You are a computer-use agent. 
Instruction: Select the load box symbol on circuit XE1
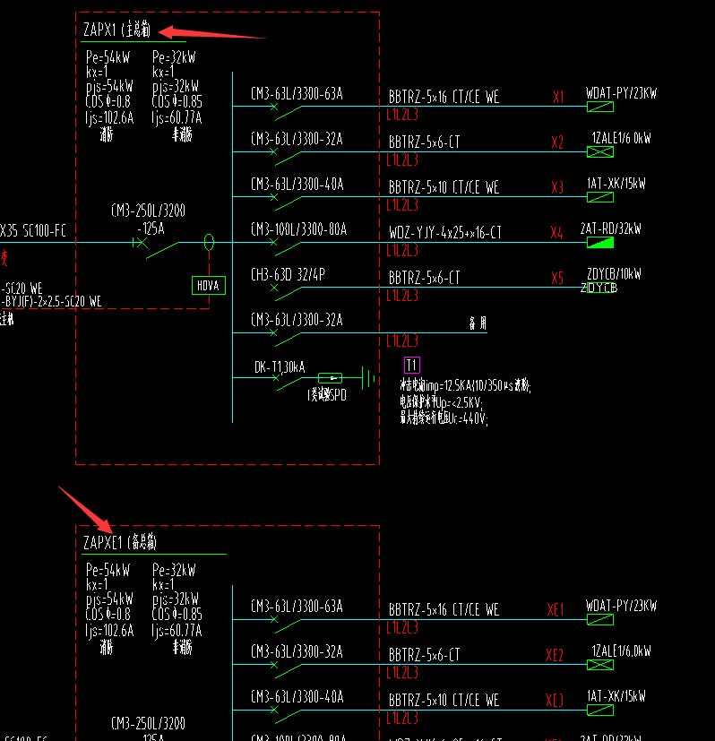click(600, 619)
